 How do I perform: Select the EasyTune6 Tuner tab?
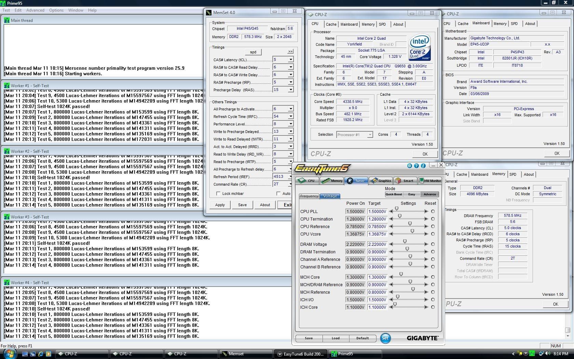(x=356, y=181)
